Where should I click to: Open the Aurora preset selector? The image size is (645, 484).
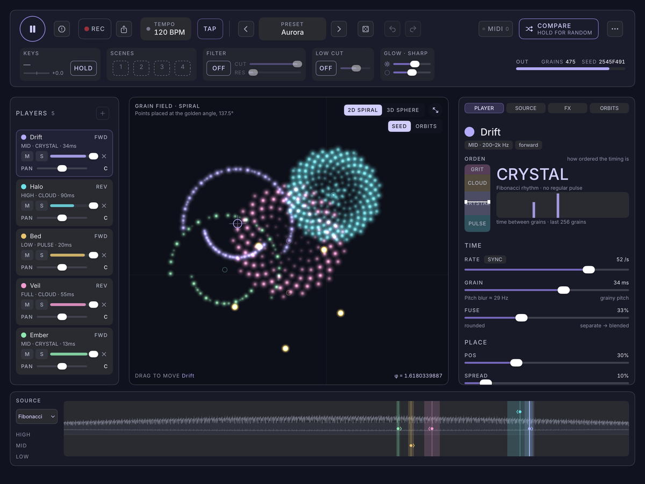click(292, 29)
